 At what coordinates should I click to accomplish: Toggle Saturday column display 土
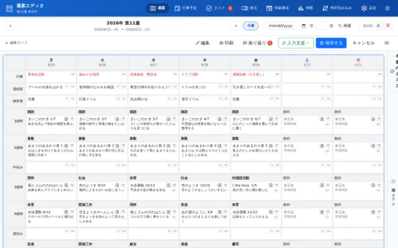(x=378, y=25)
